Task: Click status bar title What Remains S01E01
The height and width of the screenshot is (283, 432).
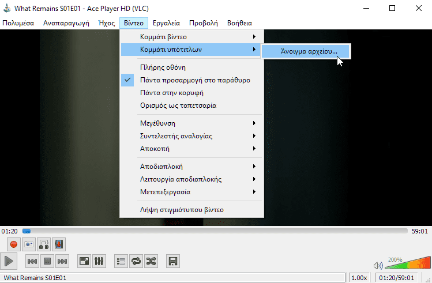Action: (x=35, y=278)
